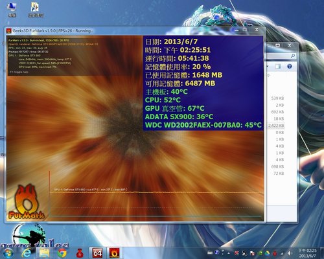The width and height of the screenshot is (324, 259).
Task: Click the red tray icon right of Drive
Action: tap(275, 253)
